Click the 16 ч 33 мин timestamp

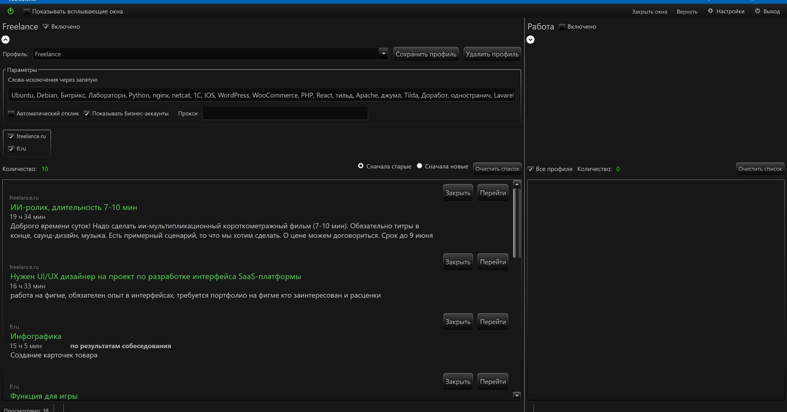[x=27, y=286]
